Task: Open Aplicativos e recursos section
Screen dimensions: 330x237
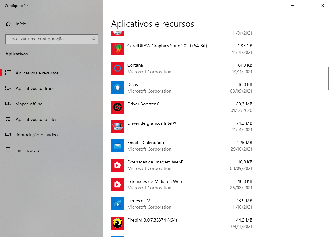Action: click(x=52, y=73)
